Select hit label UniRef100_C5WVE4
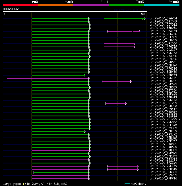The image size is (182, 186). click(163, 75)
